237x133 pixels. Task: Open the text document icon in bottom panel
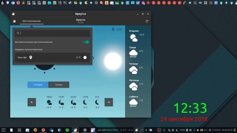coord(11,130)
